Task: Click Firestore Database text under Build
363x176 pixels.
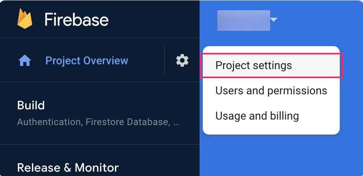Action: click(x=127, y=122)
